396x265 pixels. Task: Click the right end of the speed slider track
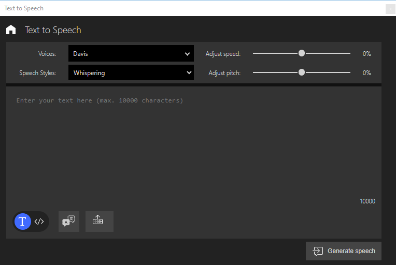pyautogui.click(x=349, y=53)
